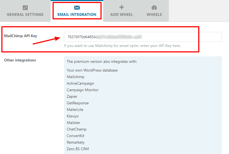The height and width of the screenshot is (154, 229).
Task: Select the MailerLite list entry
Action: pyautogui.click(x=75, y=110)
